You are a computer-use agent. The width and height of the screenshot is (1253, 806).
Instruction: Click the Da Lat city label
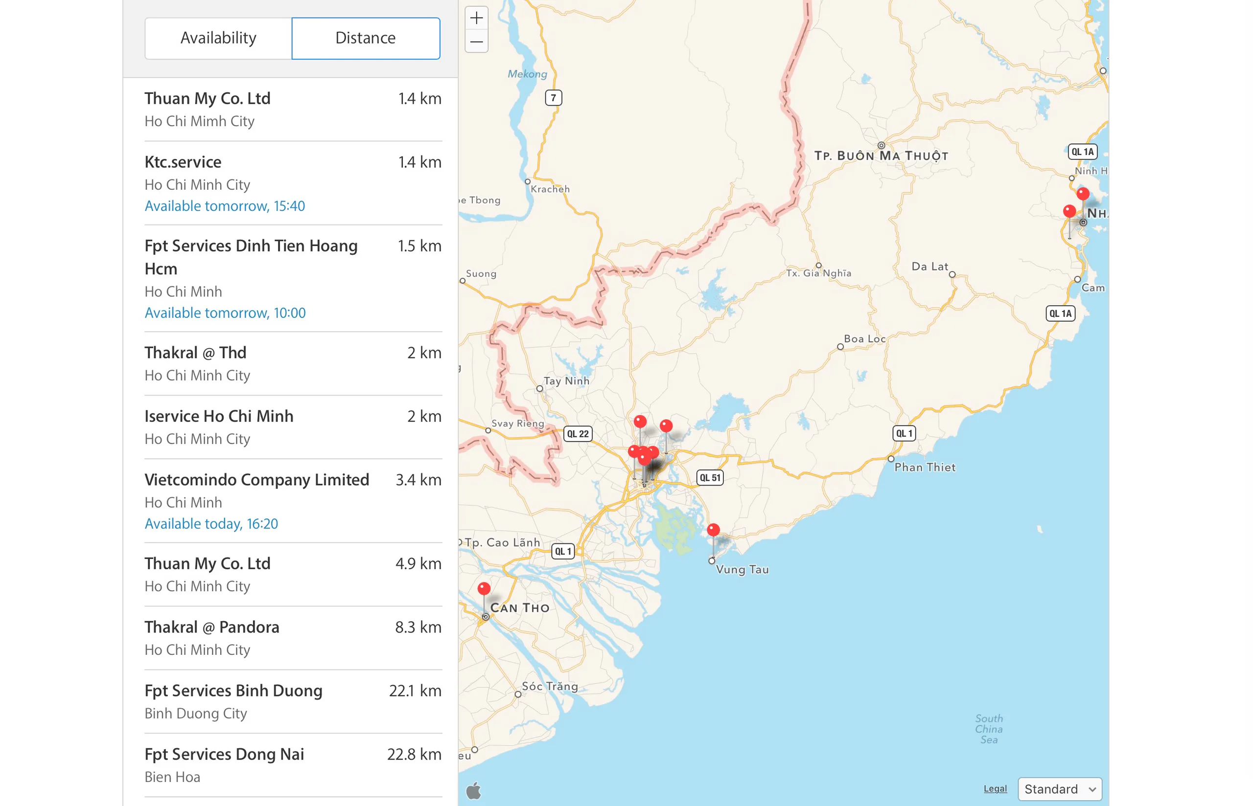(x=929, y=267)
